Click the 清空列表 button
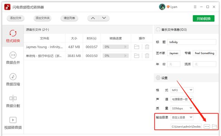Image resolution: width=221 pixels, height=136 pixels. coord(69,18)
